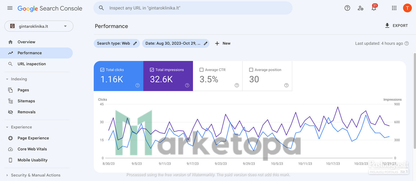Click the Mobile Usability phone icon
The image size is (416, 181).
(11, 160)
